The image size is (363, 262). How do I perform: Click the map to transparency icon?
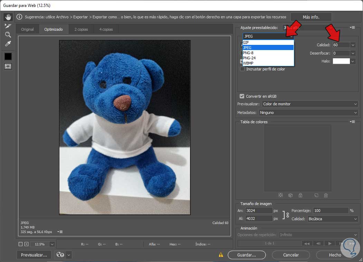(x=280, y=195)
